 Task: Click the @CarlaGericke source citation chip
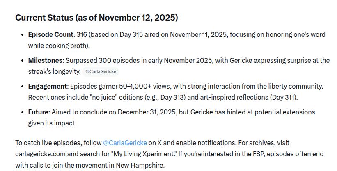101,71
